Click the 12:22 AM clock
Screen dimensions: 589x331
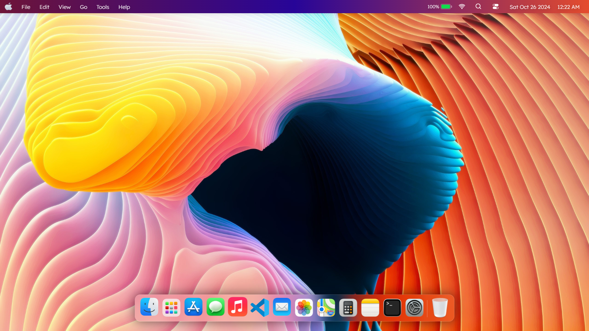click(x=568, y=7)
